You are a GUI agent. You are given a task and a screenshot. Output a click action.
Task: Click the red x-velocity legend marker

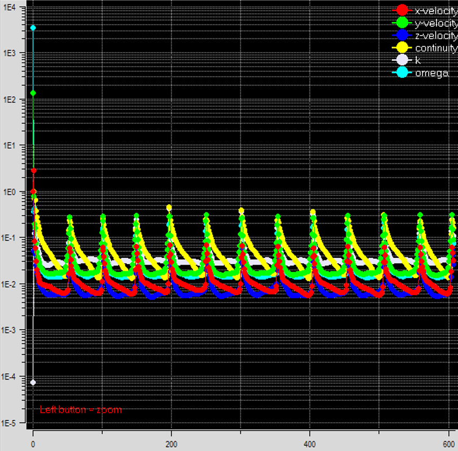[x=401, y=10]
